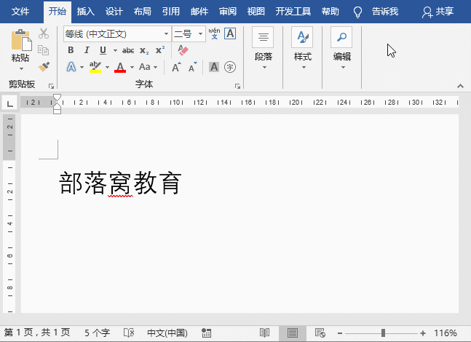The image size is (471, 342).
Task: Click the red font color swatch
Action: pos(120,67)
